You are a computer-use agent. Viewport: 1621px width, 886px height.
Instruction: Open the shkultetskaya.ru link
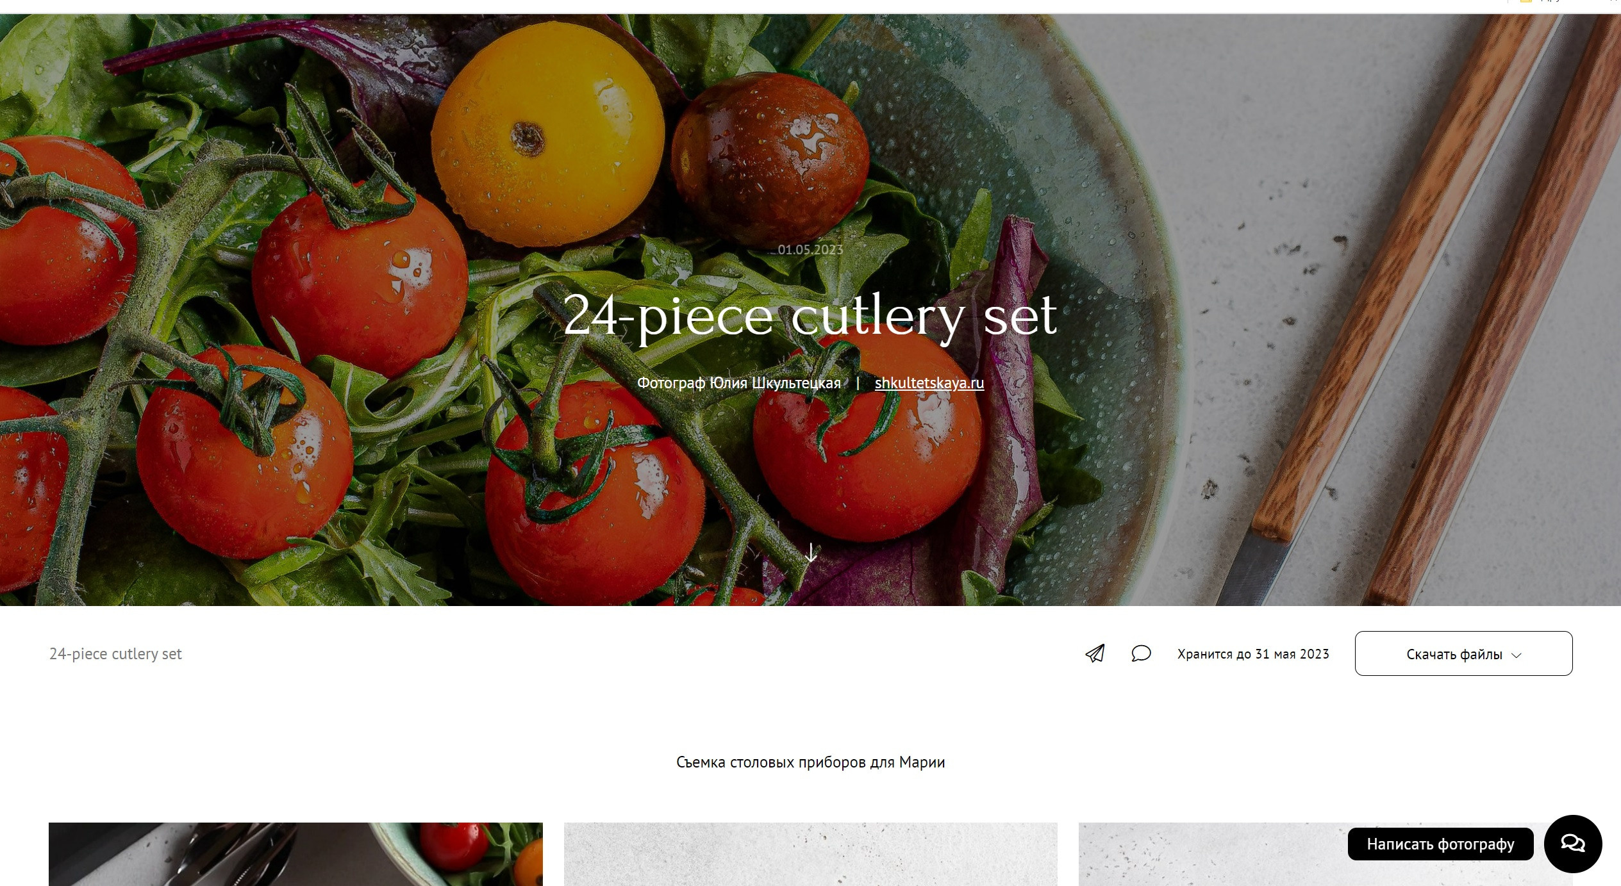(929, 382)
